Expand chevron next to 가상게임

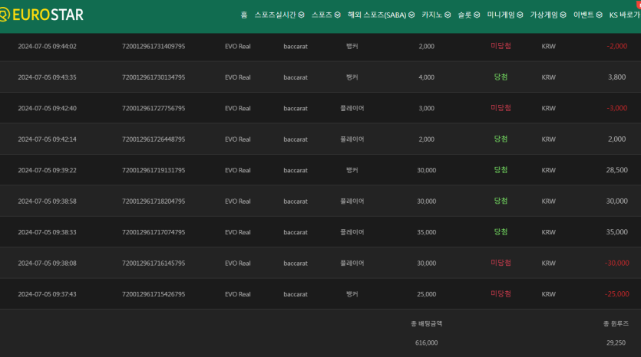coord(563,15)
